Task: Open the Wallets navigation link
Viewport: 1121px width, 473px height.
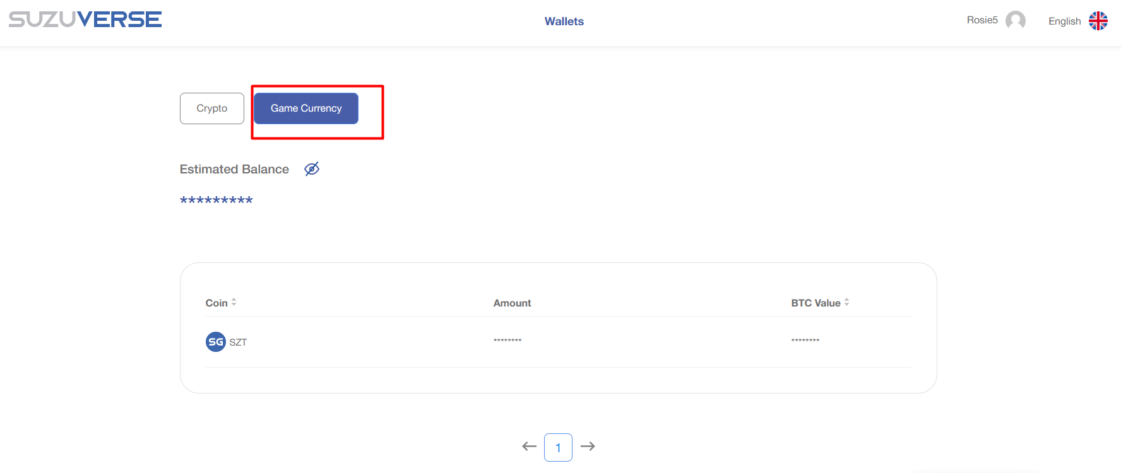Action: tap(564, 21)
